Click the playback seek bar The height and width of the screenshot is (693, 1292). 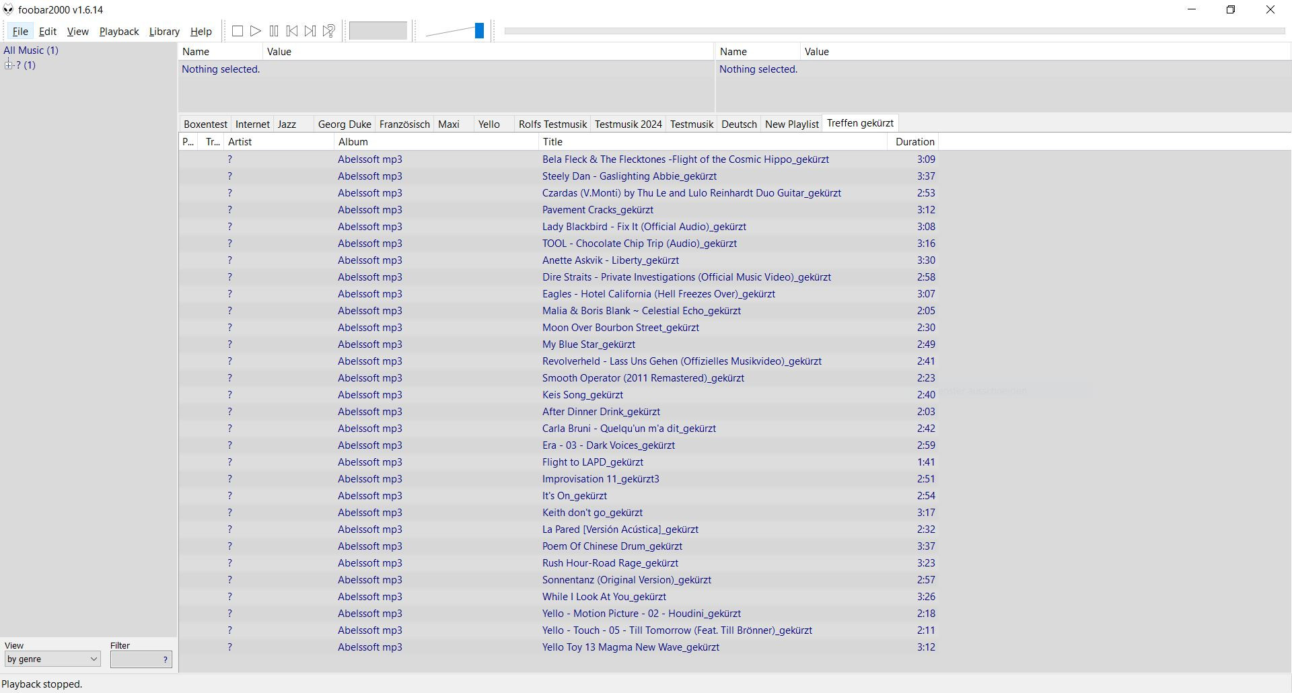coord(894,31)
